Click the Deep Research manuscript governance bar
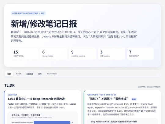165x124 pixels. click(x=52, y=122)
